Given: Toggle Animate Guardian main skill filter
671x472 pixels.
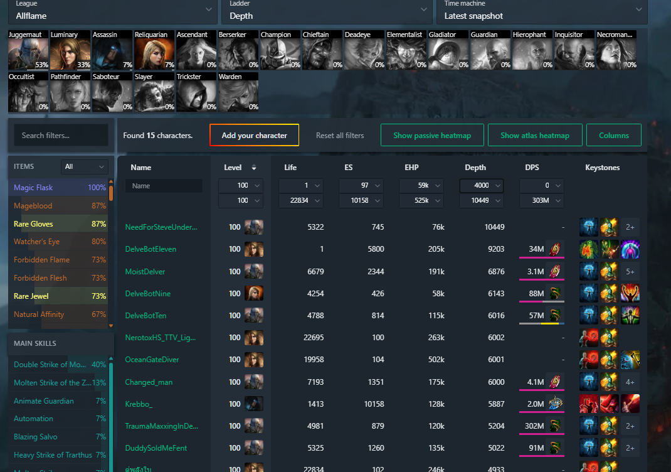Looking at the screenshot, I should [x=58, y=401].
